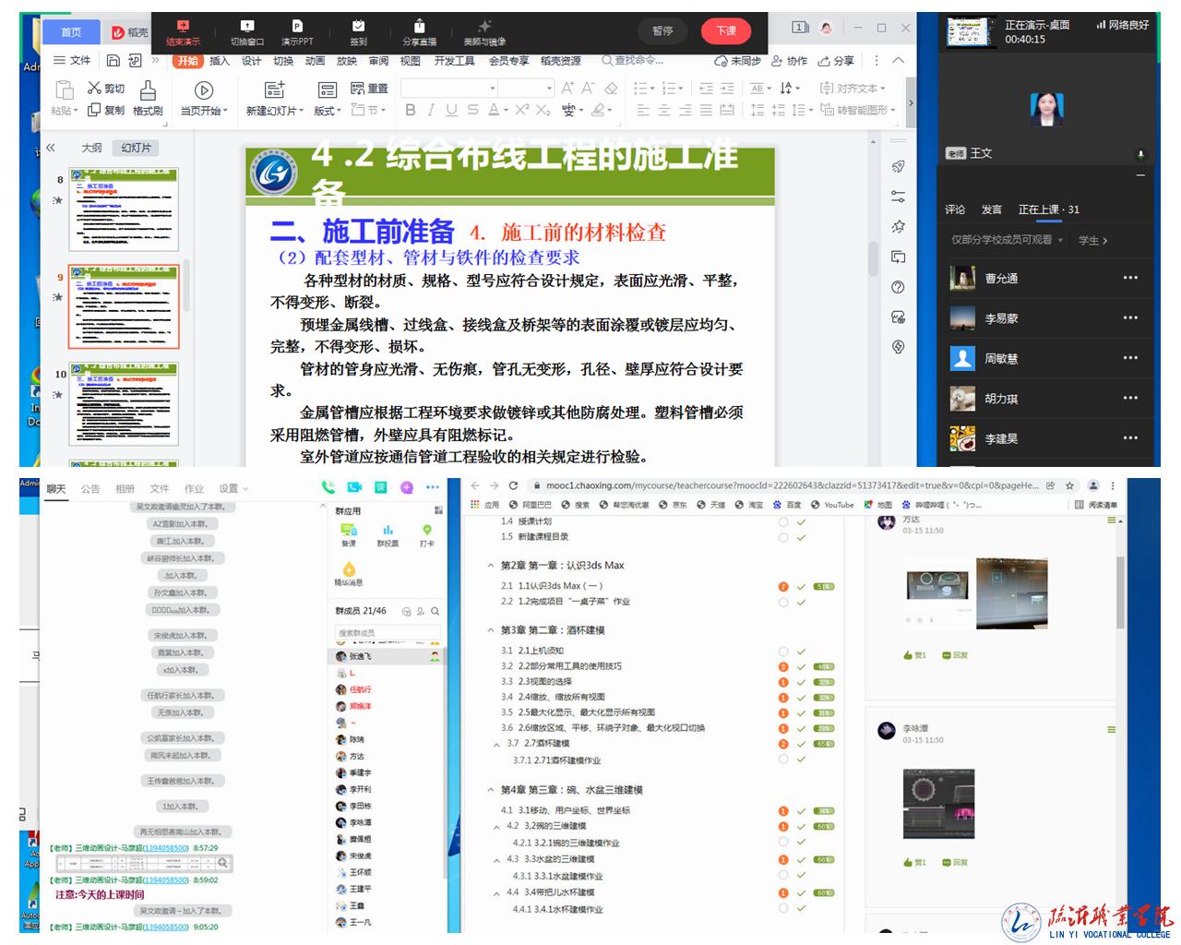
Task: Toggle the circle checkbox for 3.7.1 酒杯建模作业 row
Action: [783, 760]
